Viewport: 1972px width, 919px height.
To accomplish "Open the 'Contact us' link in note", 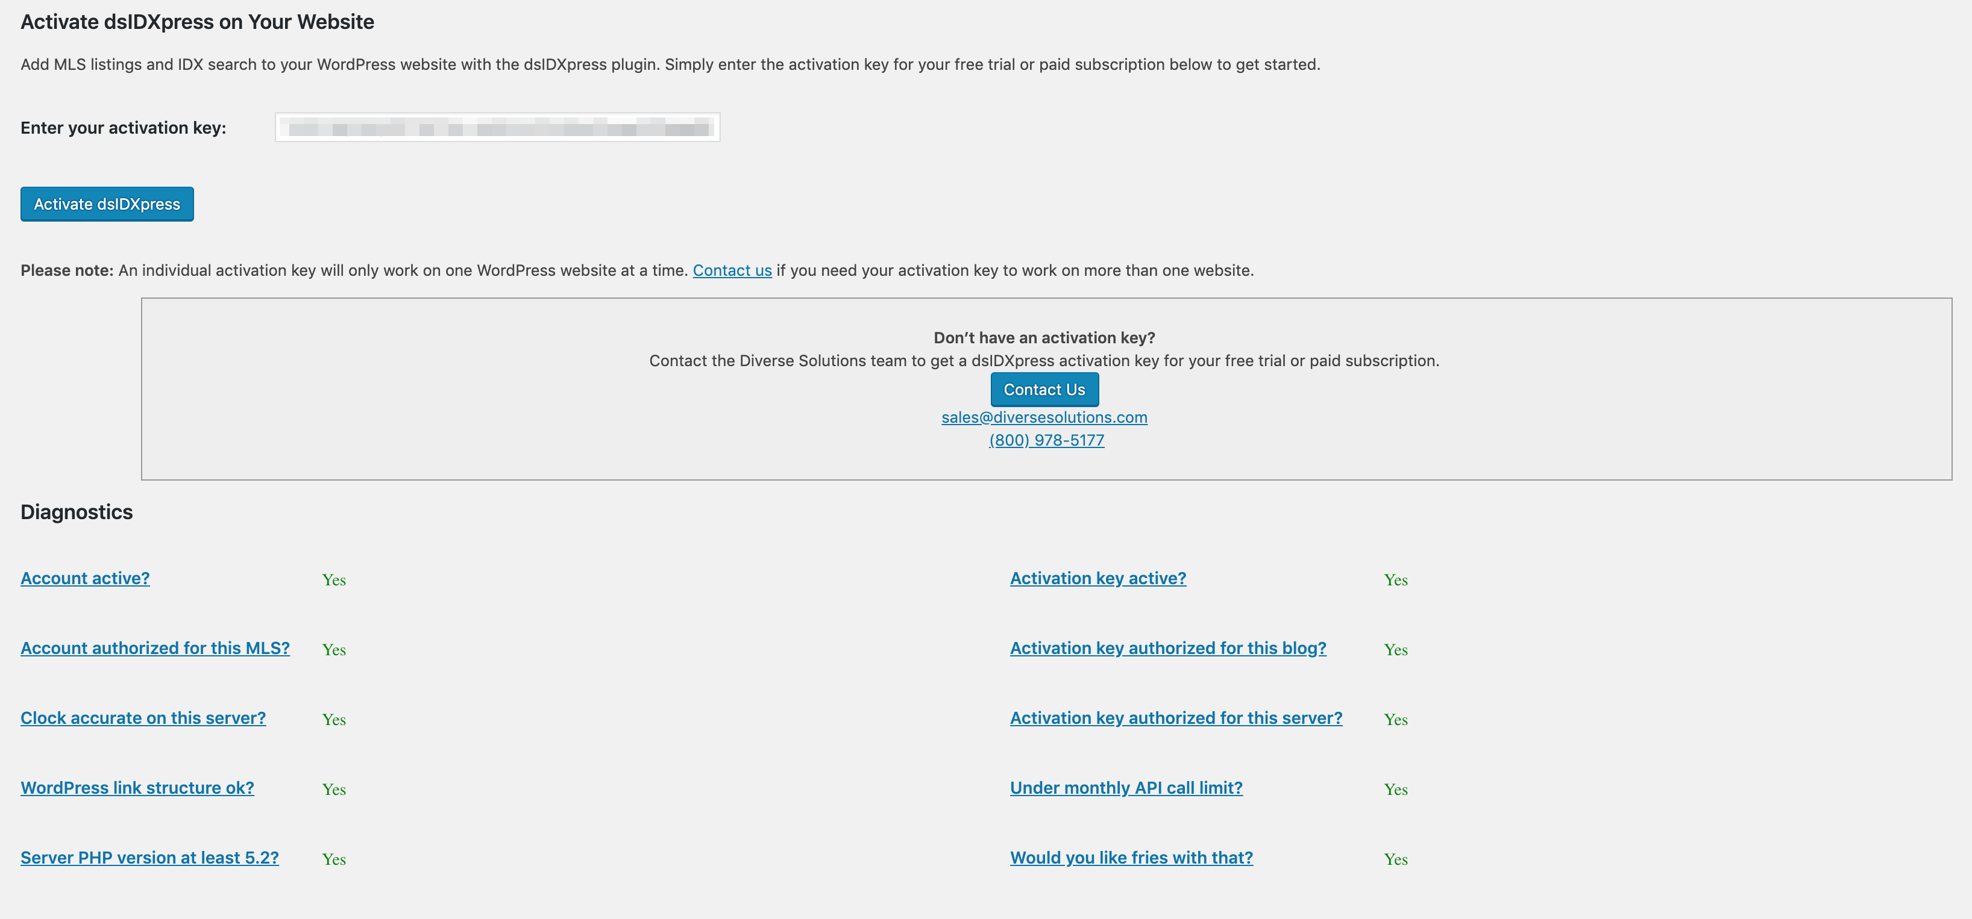I will pyautogui.click(x=732, y=271).
